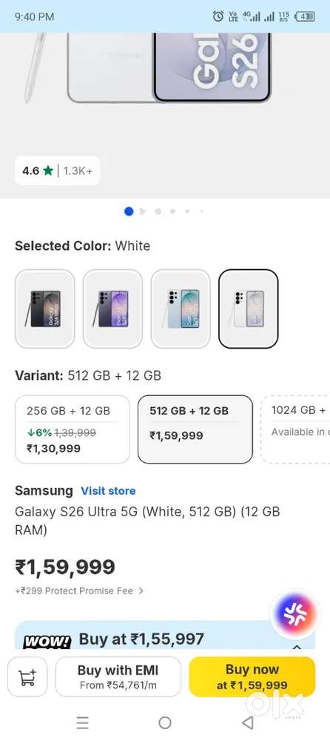Open the Visit store link
Screen dimensions: 330x741
108,491
